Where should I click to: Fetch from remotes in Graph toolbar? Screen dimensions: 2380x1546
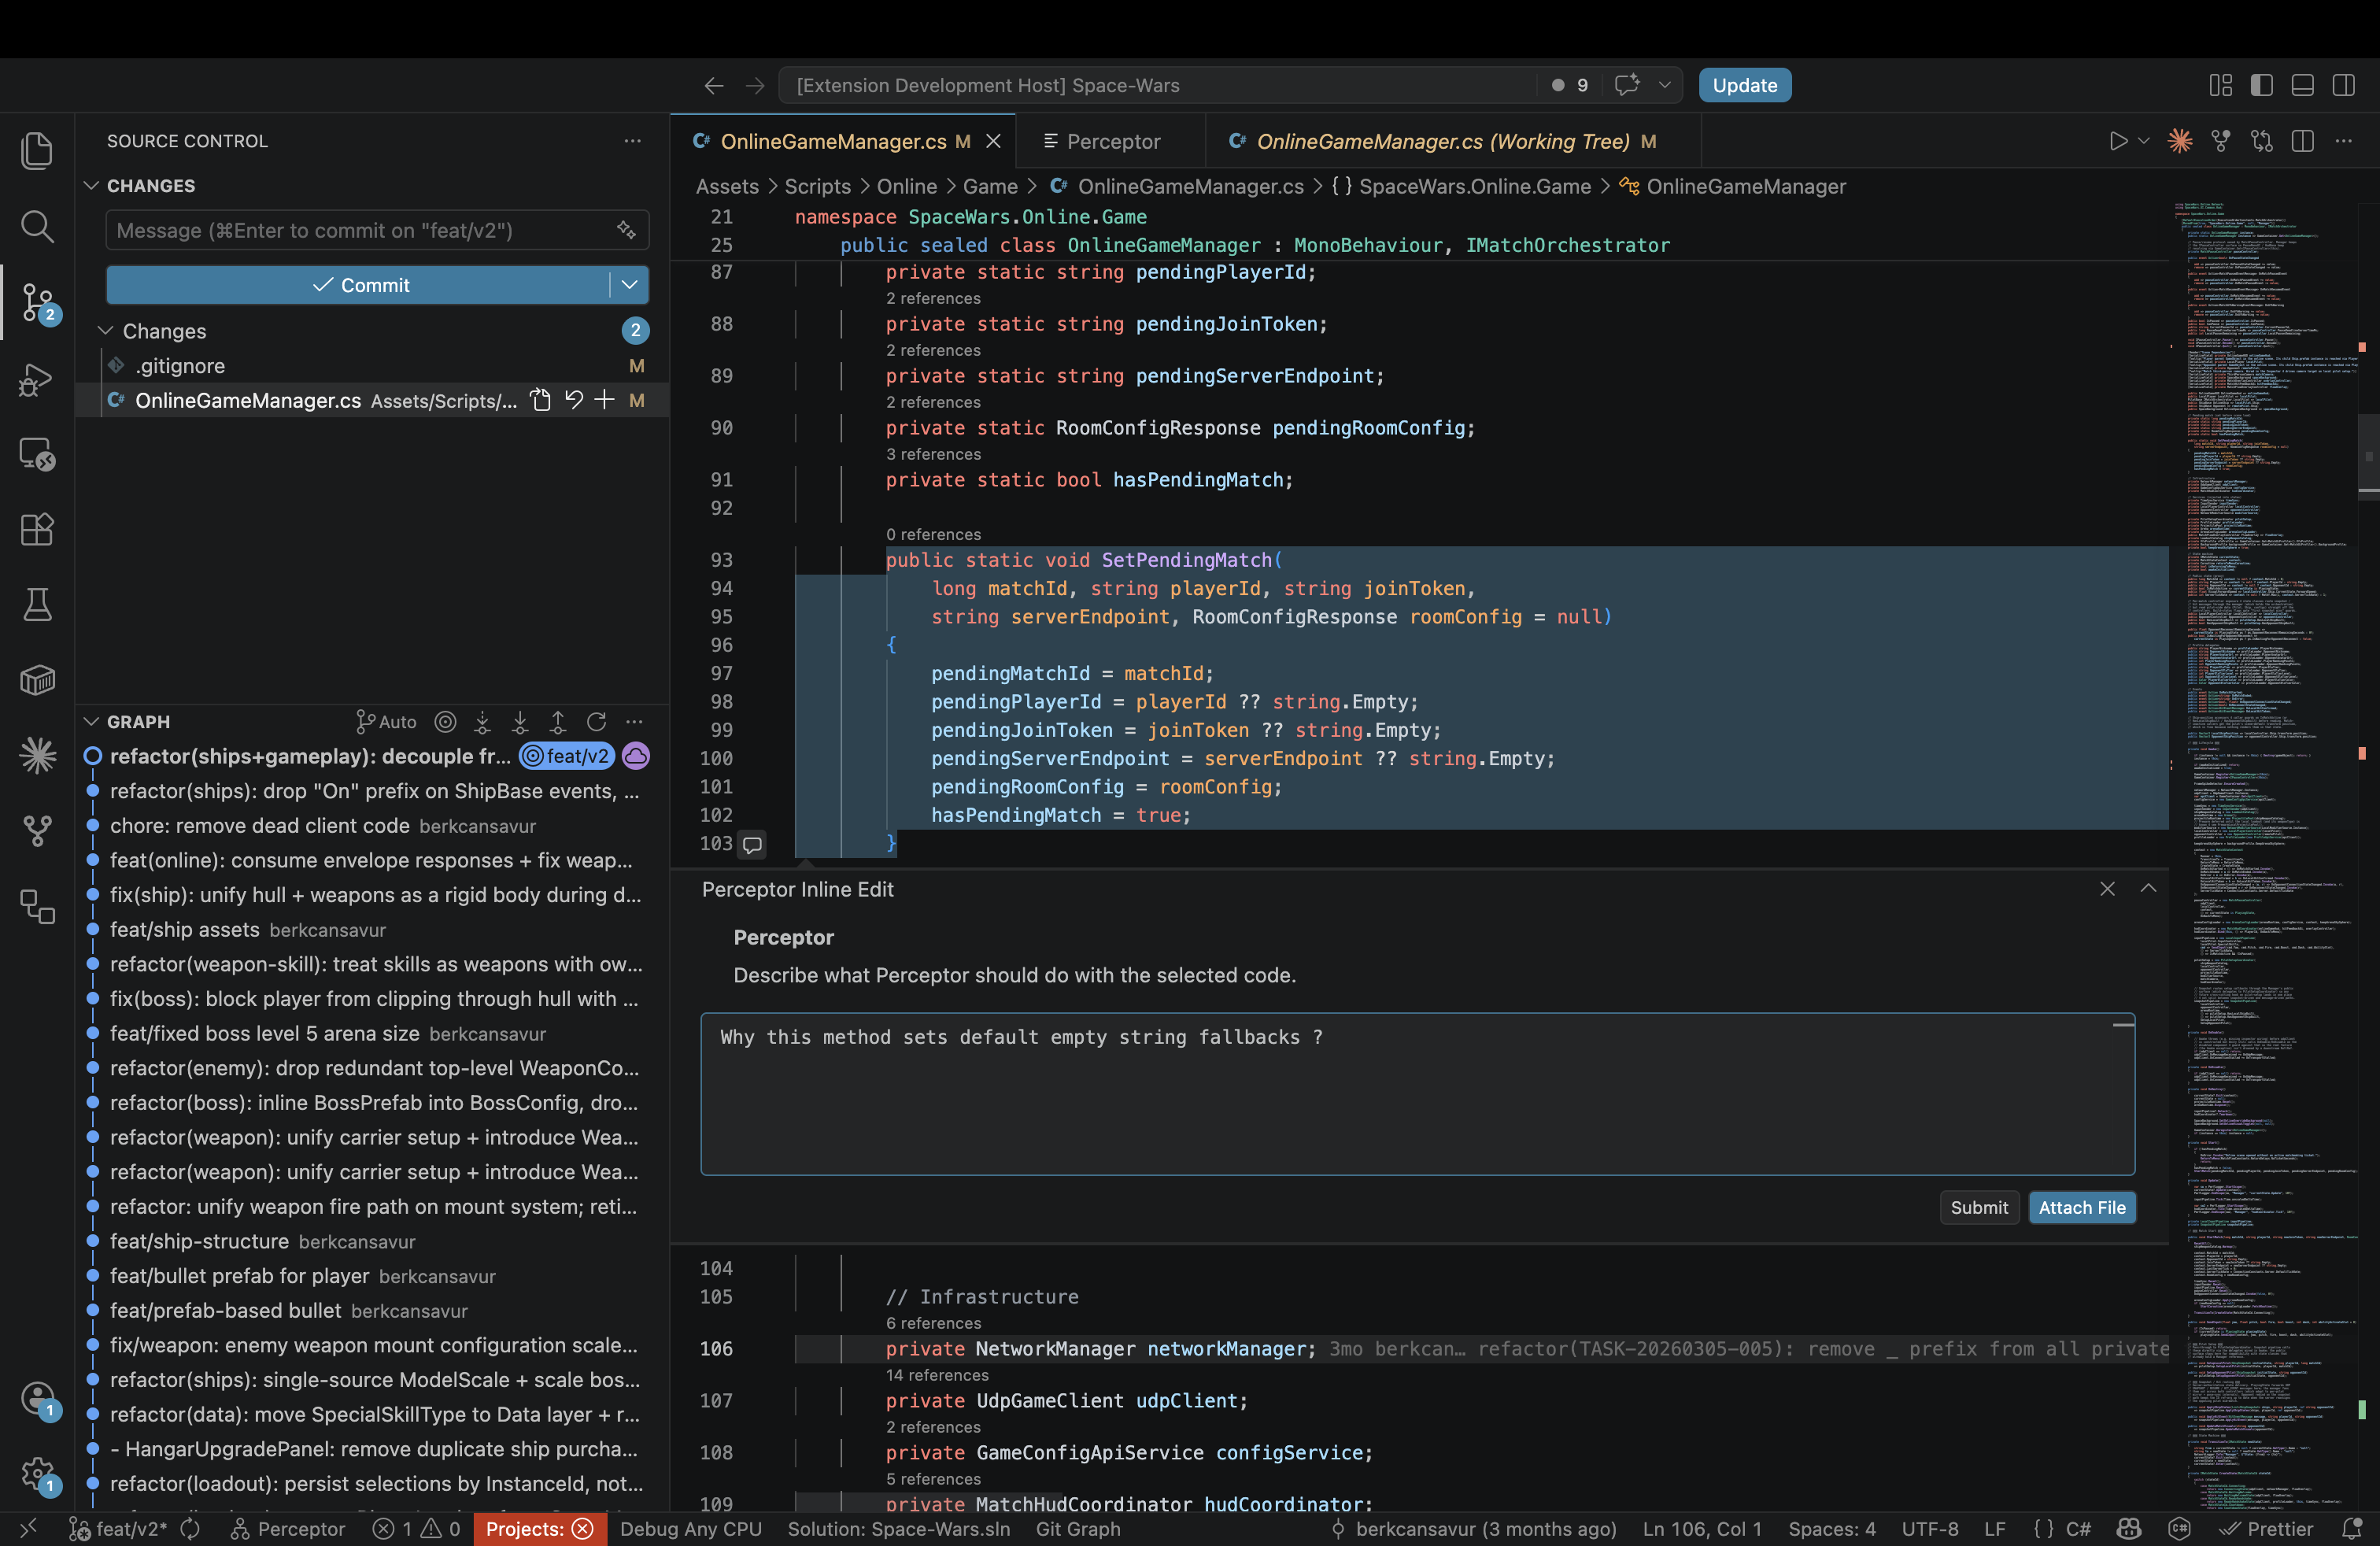click(x=482, y=721)
